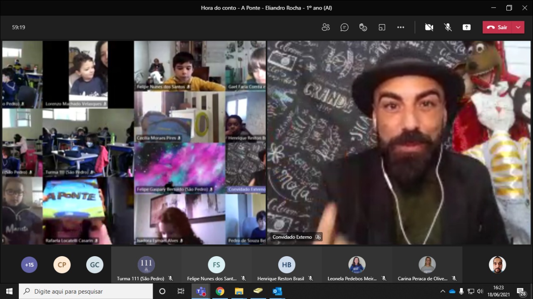Open volume control in tray
Viewport: 533px width, 299px height.
pos(480,291)
